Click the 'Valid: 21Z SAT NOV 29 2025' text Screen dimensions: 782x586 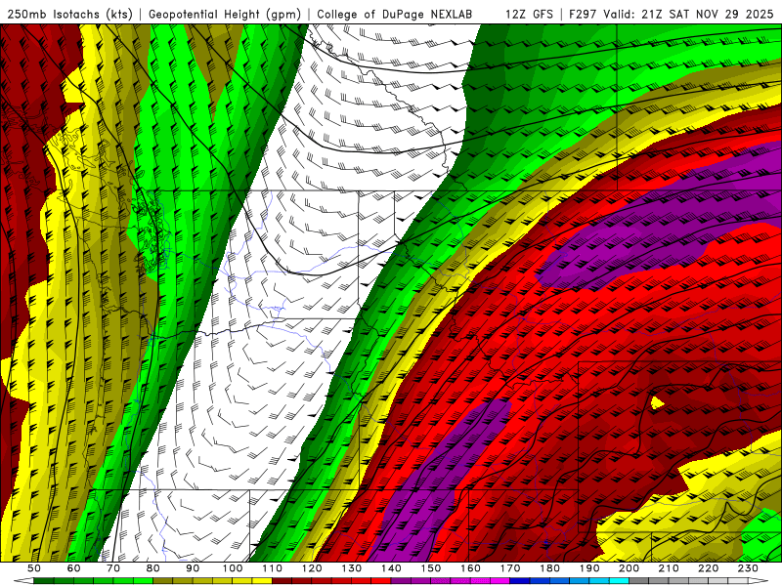(688, 15)
